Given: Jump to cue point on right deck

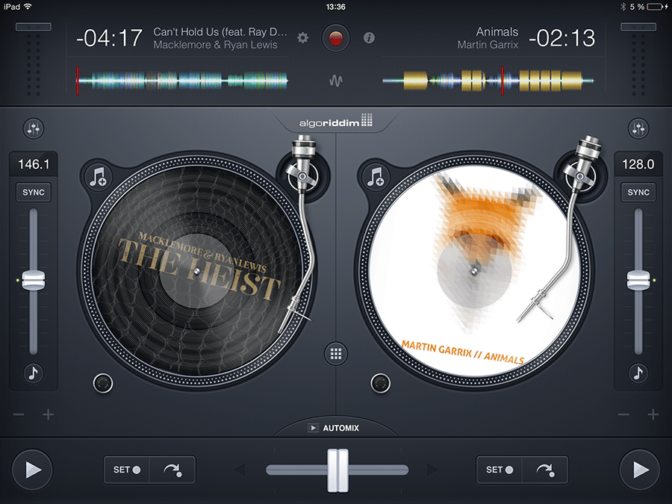Looking at the screenshot, I should coord(546,470).
